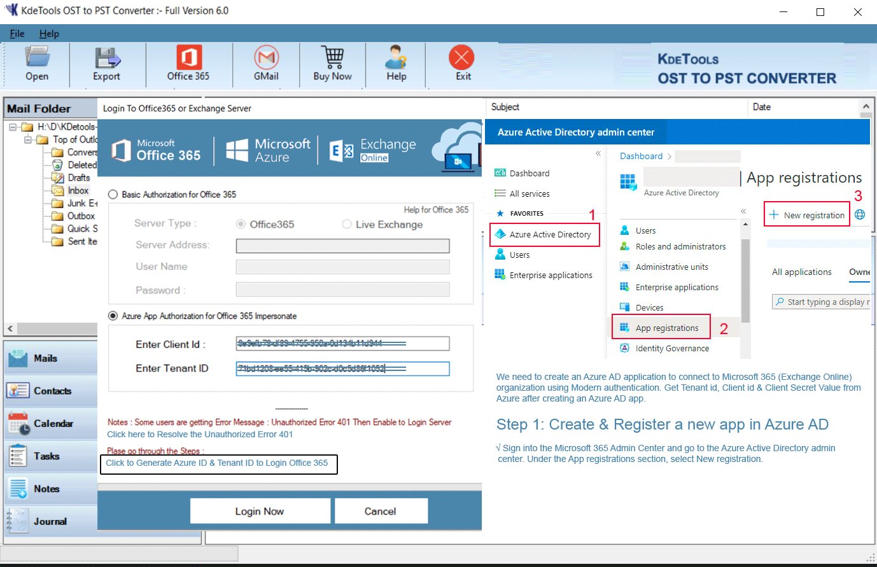Click the KdeTools app icon in title bar
The height and width of the screenshot is (567, 877).
(x=11, y=11)
